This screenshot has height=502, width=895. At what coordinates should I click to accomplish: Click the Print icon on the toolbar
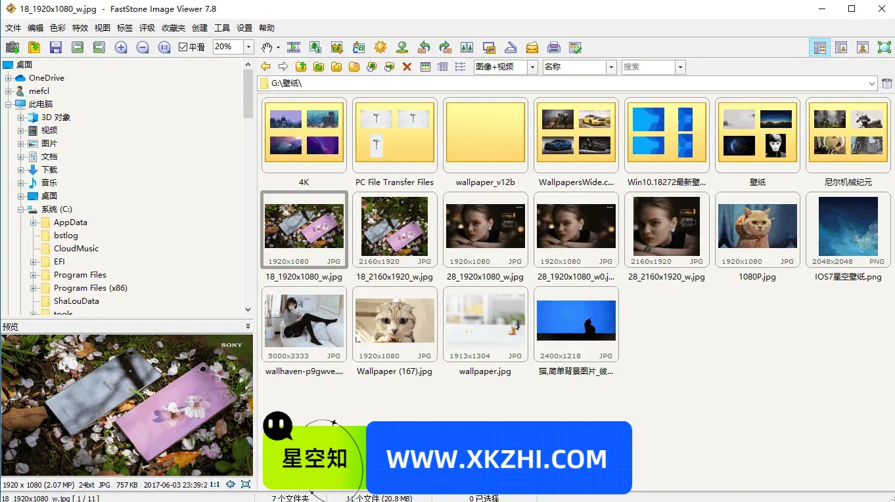[554, 47]
